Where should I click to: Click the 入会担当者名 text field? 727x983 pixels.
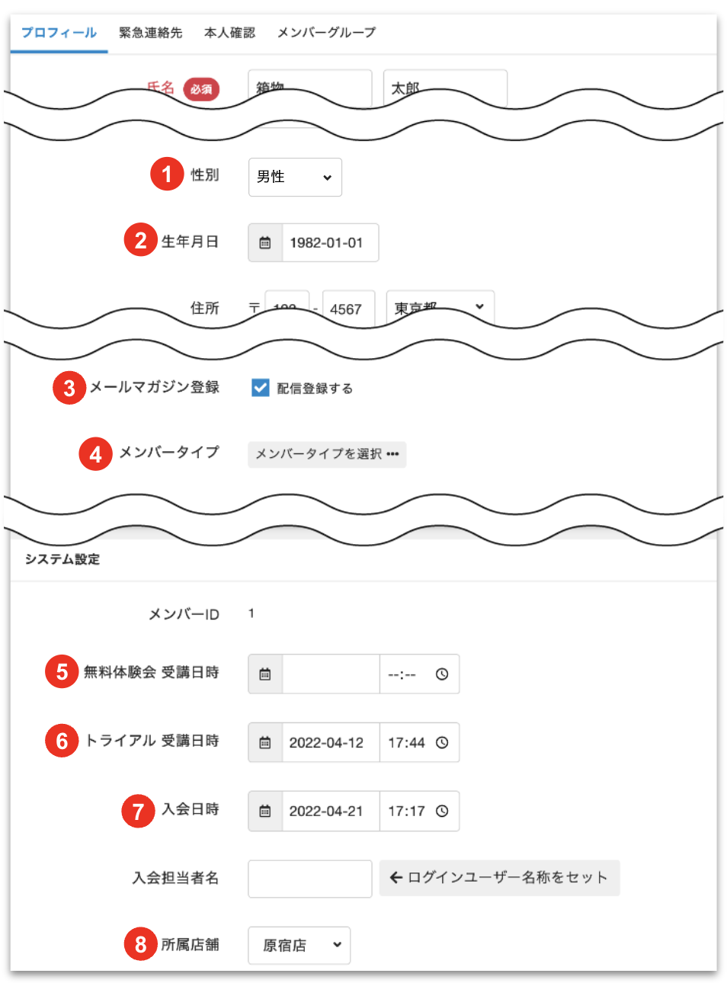(x=309, y=879)
